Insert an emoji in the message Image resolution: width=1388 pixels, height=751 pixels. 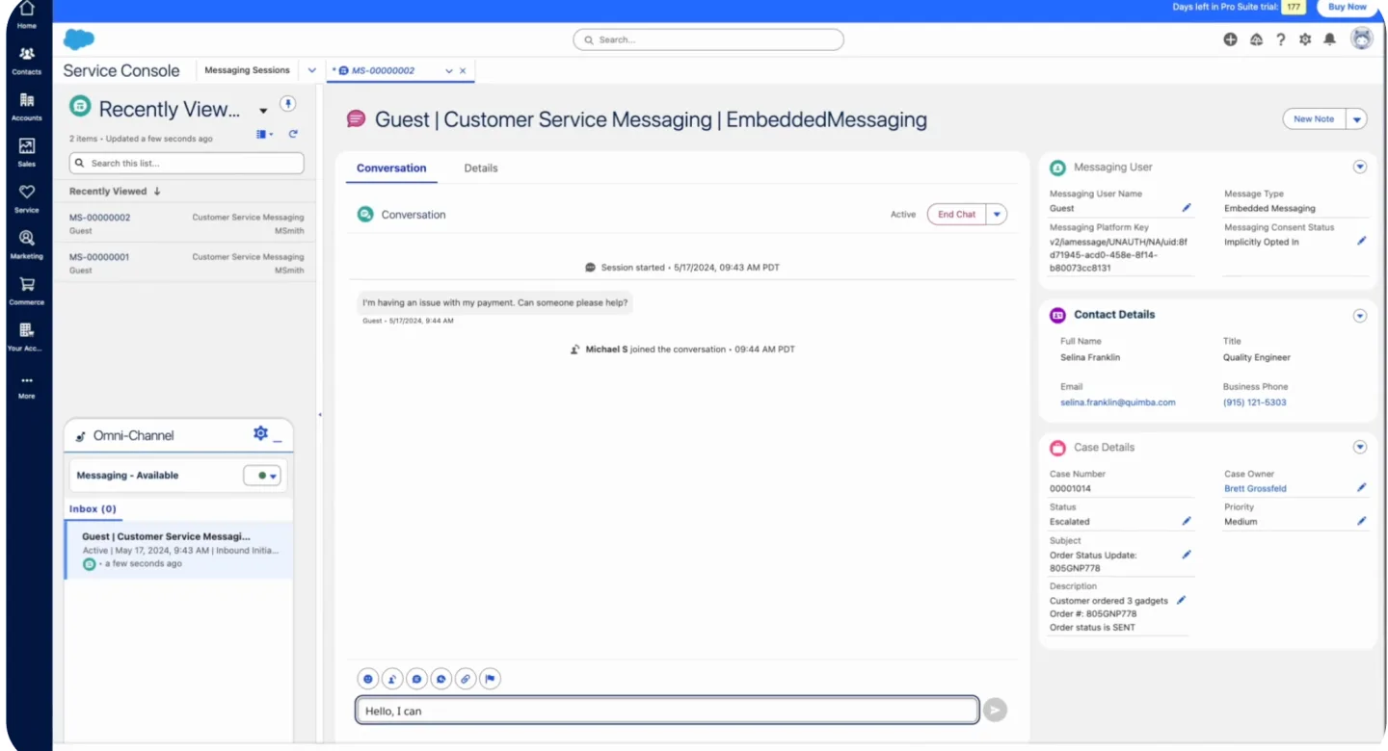tap(367, 679)
